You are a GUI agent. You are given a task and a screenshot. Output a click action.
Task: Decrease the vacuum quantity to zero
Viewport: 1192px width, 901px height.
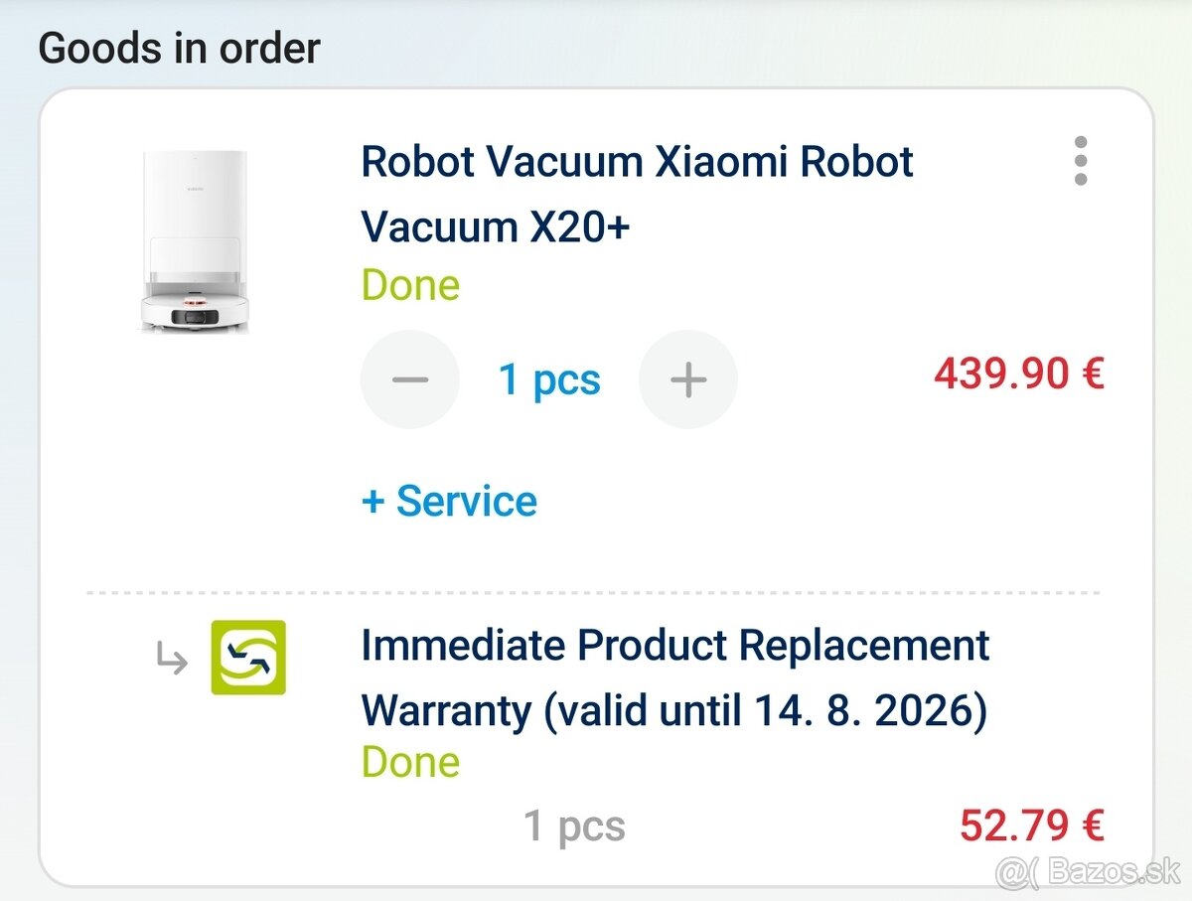click(x=410, y=378)
